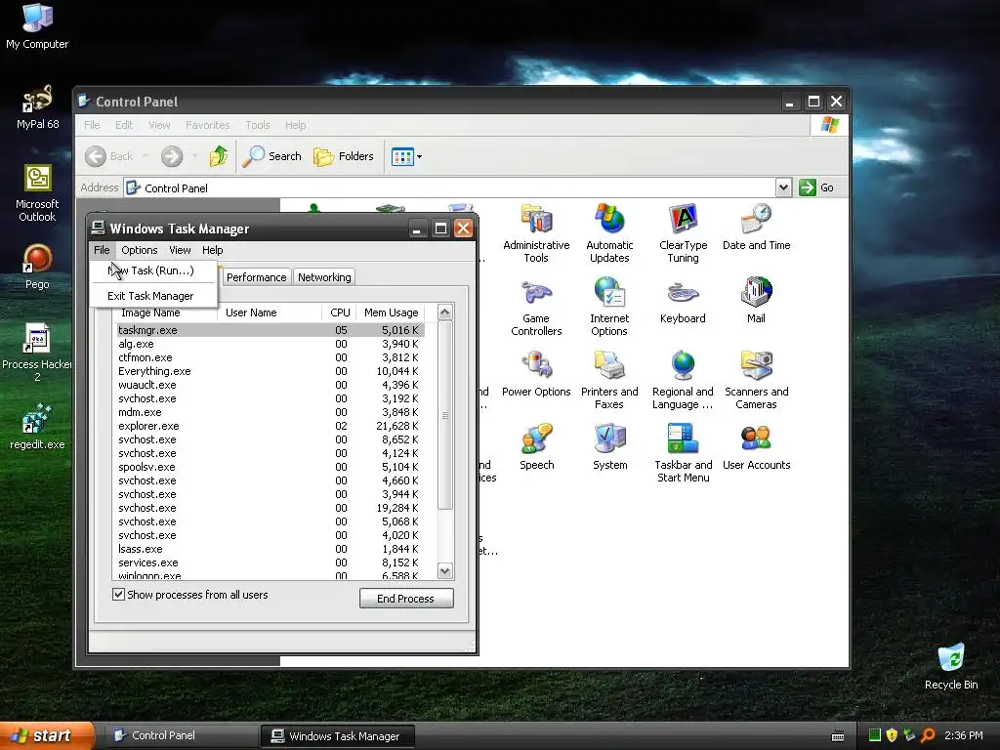Click yellow security shield tray icon
The image size is (1000, 750).
892,735
